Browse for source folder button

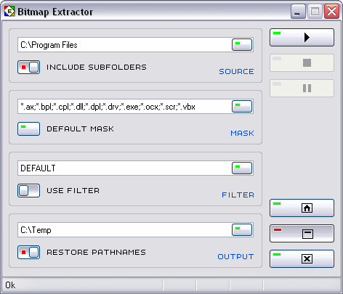click(x=242, y=45)
